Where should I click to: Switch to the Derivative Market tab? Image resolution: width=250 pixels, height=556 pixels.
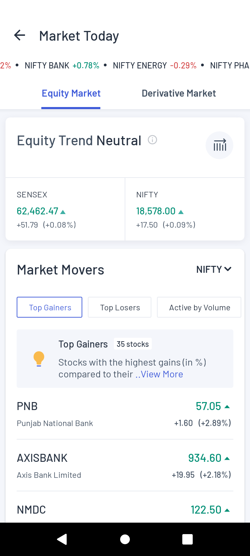pyautogui.click(x=179, y=93)
